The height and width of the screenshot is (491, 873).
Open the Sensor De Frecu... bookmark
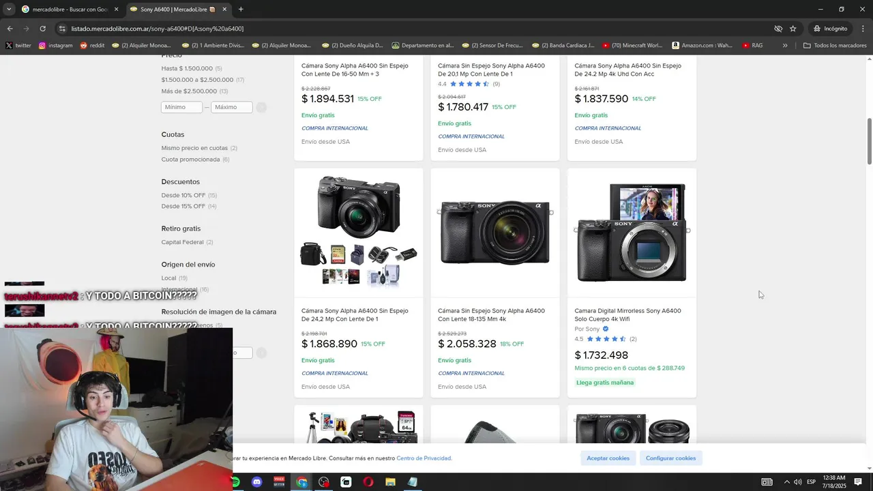492,46
